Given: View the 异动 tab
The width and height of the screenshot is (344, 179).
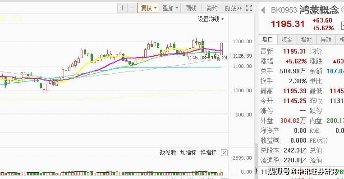Looking at the screenshot, I should click(x=326, y=40).
